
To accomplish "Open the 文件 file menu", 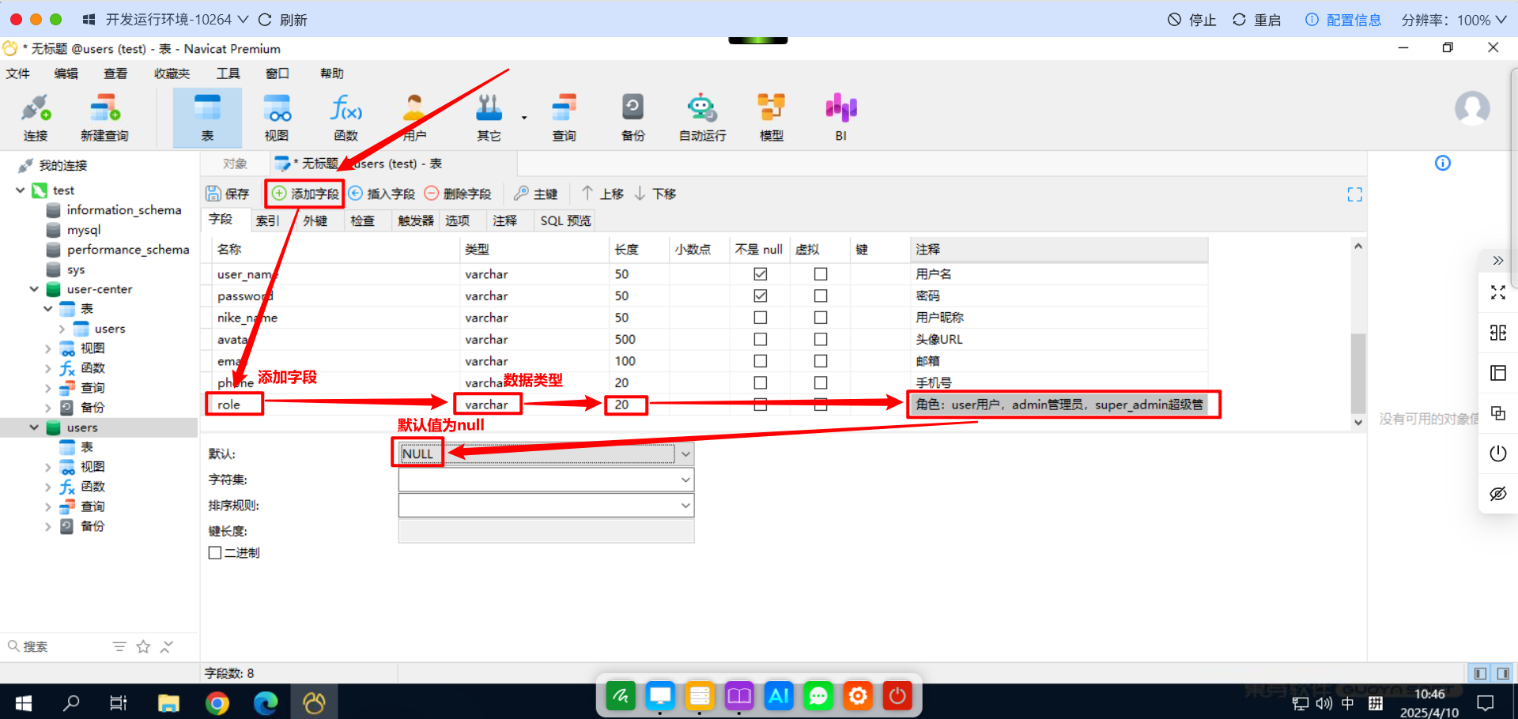I will [18, 73].
